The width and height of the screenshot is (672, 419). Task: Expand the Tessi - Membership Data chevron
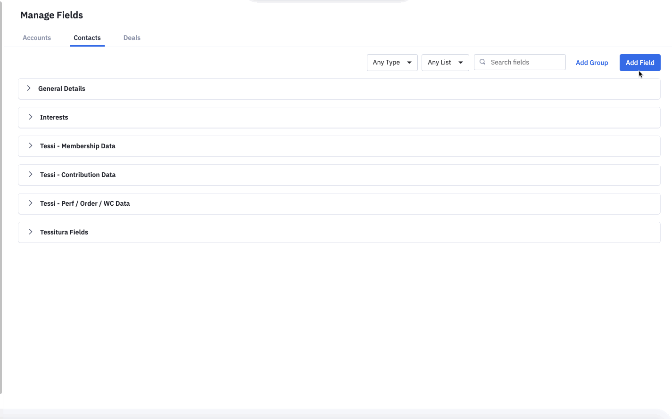31,145
